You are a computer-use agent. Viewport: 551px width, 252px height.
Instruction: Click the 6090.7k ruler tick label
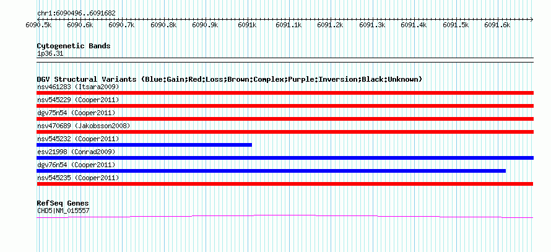point(122,25)
